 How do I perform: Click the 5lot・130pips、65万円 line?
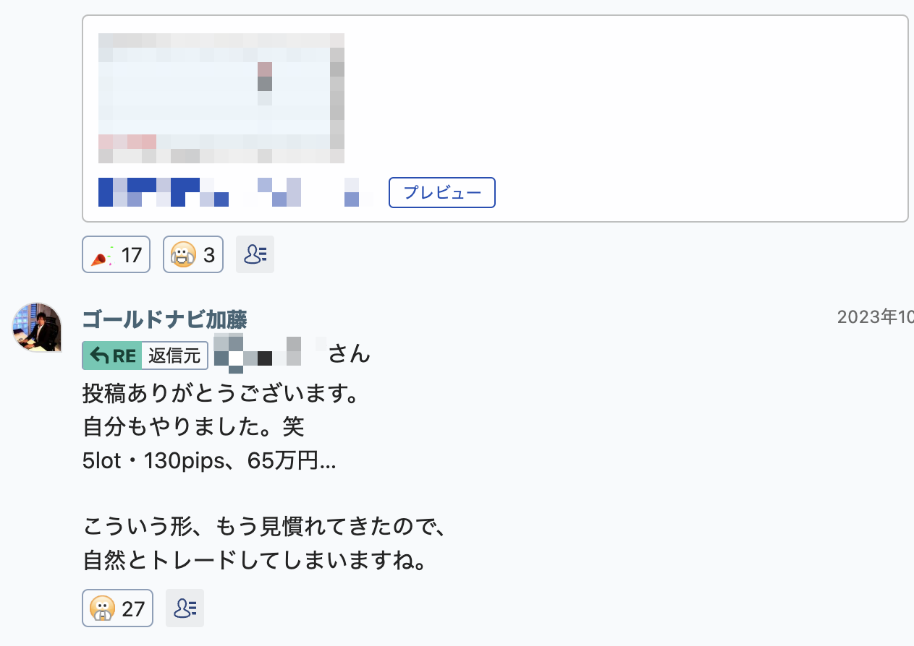click(209, 461)
